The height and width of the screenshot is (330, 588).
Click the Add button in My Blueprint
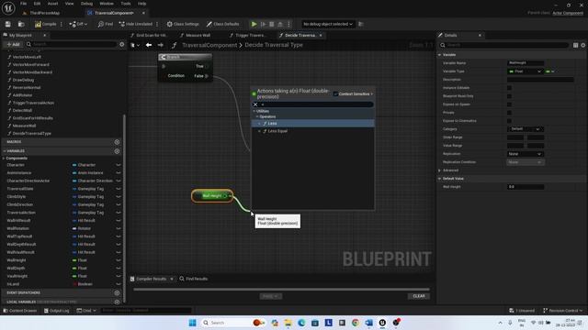13,44
